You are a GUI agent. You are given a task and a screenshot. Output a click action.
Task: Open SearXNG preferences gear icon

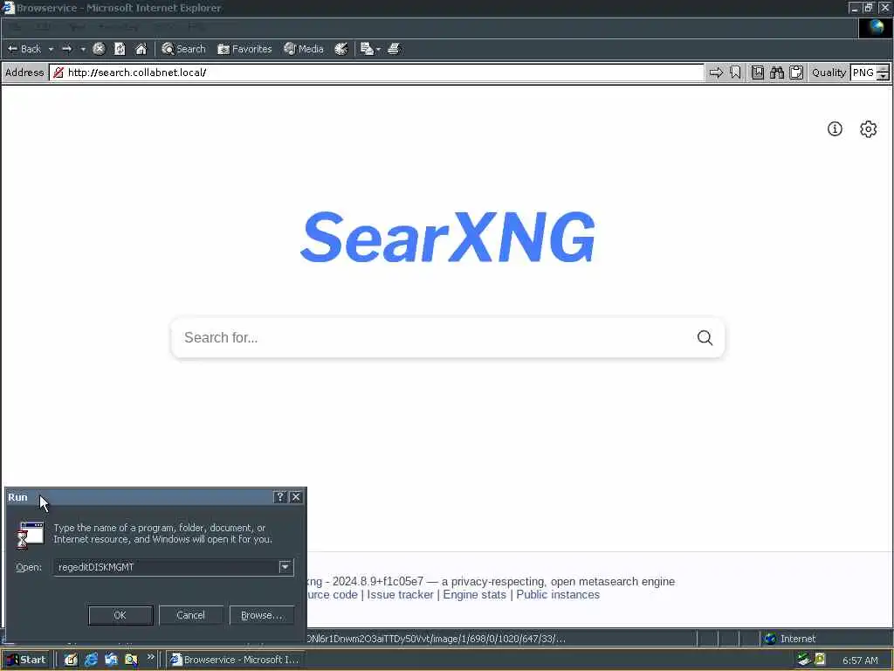coord(869,129)
